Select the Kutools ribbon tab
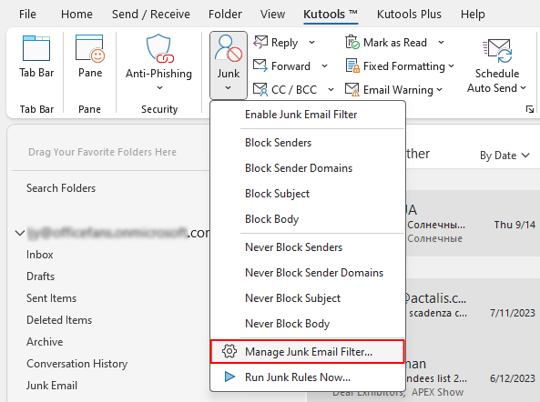The width and height of the screenshot is (540, 402). coord(331,15)
